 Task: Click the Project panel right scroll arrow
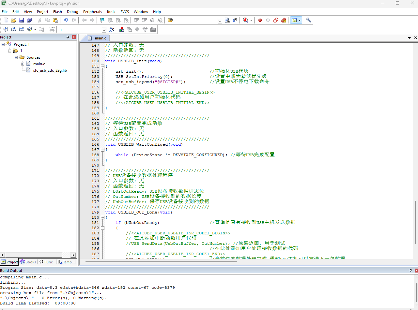pos(73,255)
